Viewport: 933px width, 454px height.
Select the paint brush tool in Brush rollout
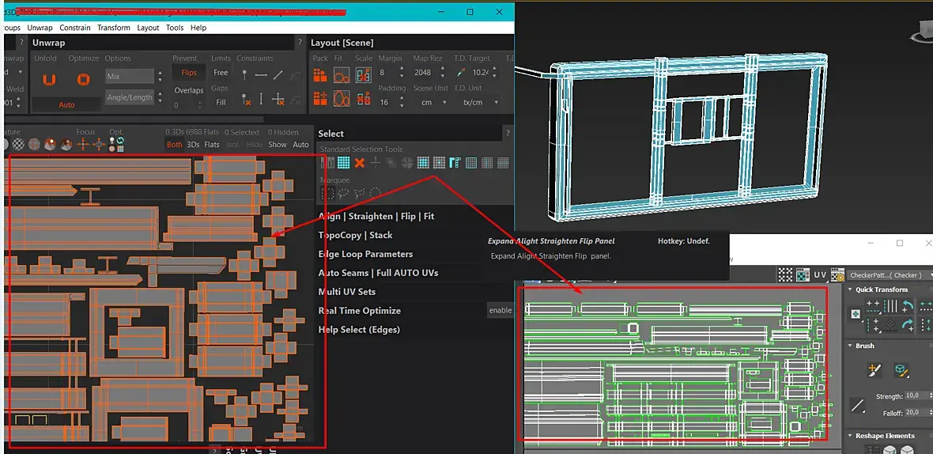tap(874, 369)
